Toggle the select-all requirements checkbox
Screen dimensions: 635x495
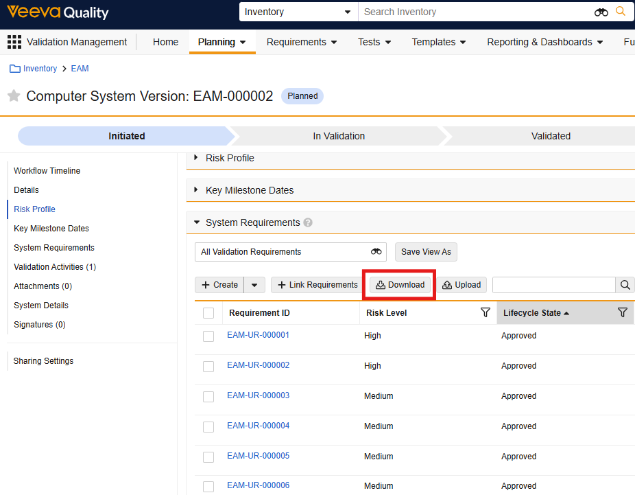coord(208,313)
